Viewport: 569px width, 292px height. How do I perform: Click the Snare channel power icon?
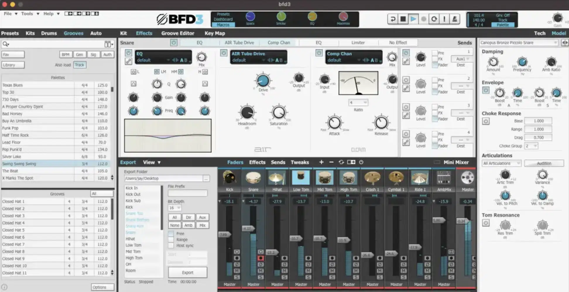click(x=174, y=42)
